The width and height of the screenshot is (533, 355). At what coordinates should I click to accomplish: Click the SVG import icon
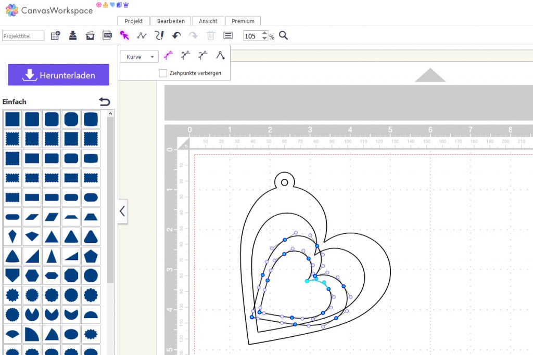coord(107,35)
